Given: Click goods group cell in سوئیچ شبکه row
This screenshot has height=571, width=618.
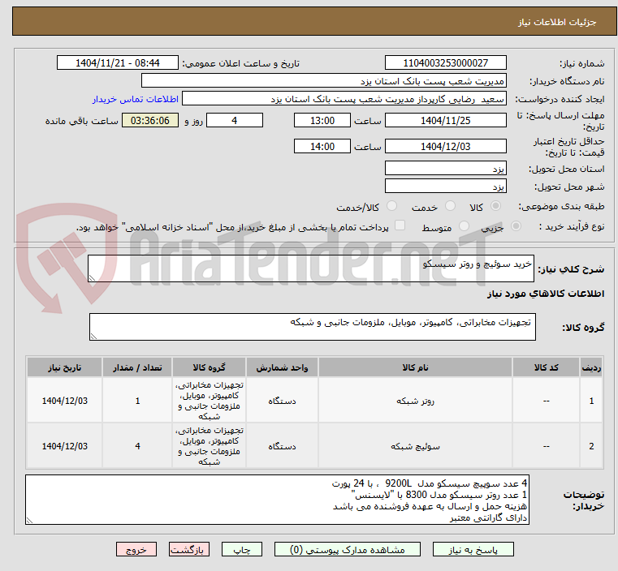Looking at the screenshot, I should [209, 446].
